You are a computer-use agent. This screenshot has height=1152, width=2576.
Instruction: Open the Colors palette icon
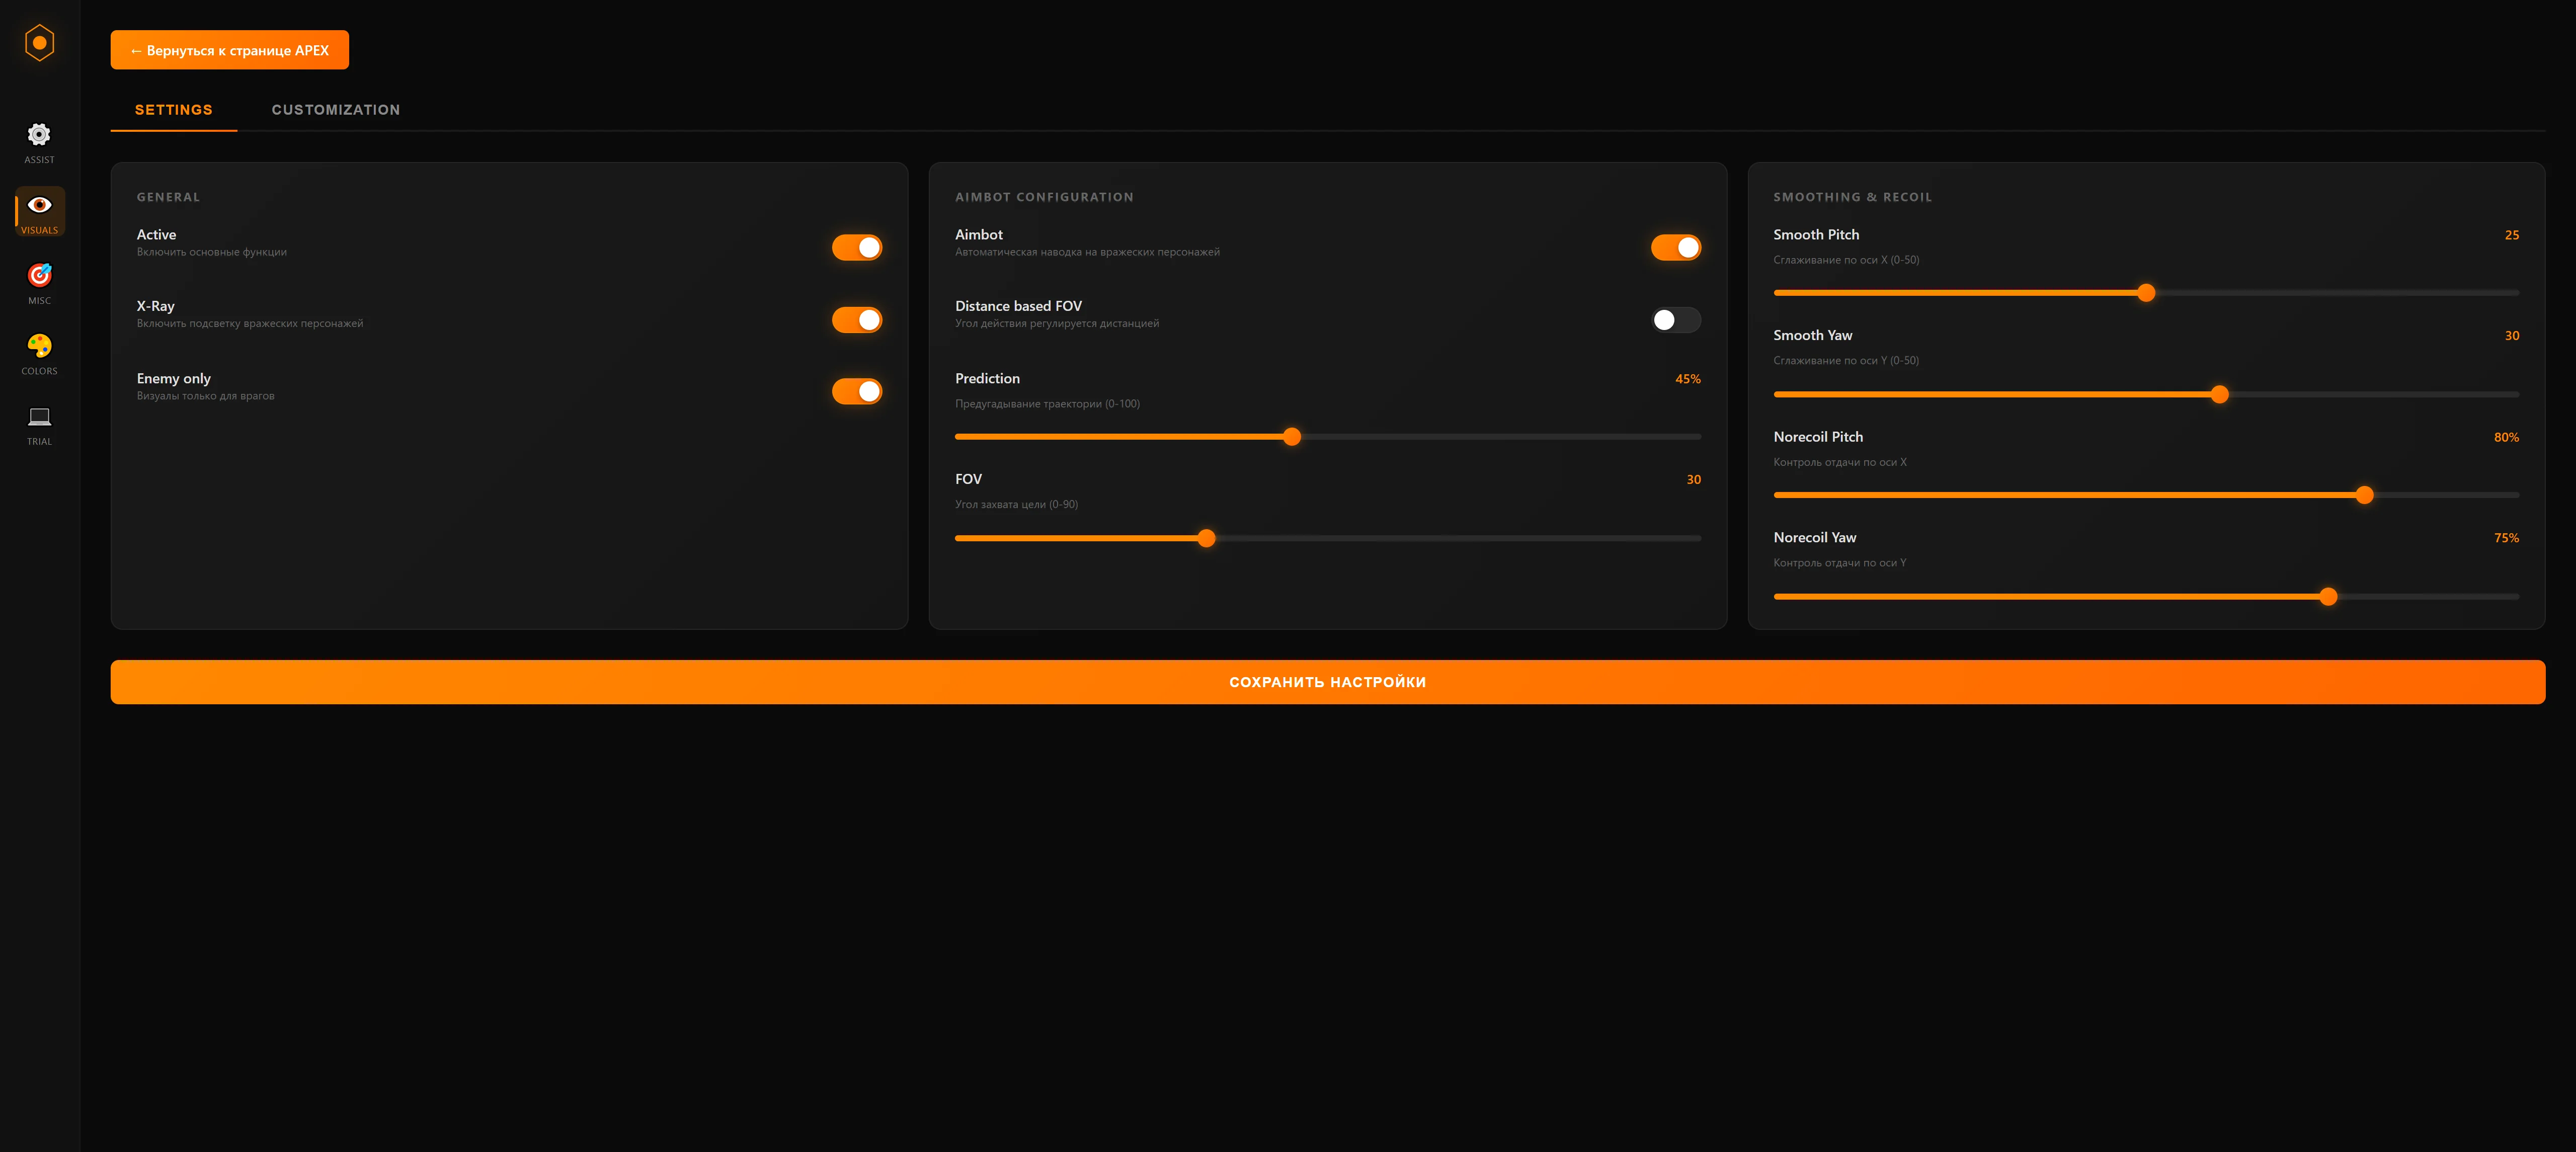point(39,346)
